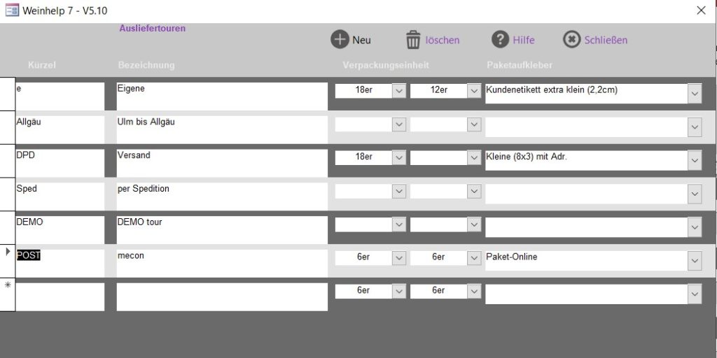Click the Weinhelp app icon in title bar
The width and height of the screenshot is (717, 358).
click(12, 10)
